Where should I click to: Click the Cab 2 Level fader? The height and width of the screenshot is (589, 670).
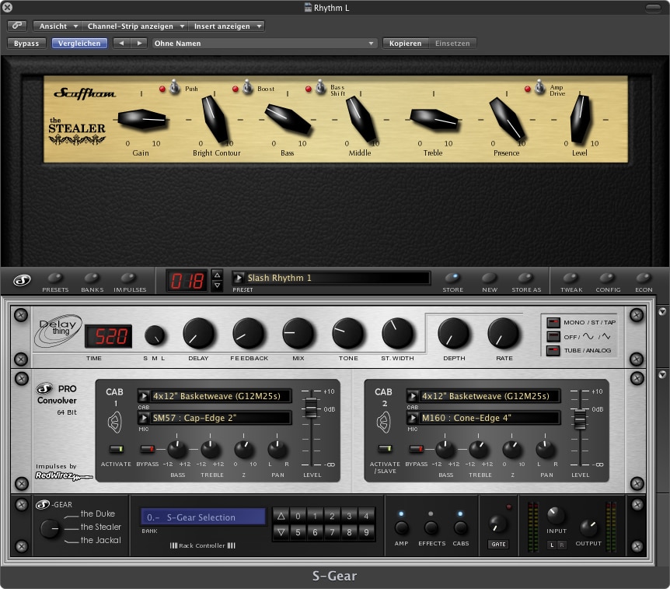coord(579,419)
